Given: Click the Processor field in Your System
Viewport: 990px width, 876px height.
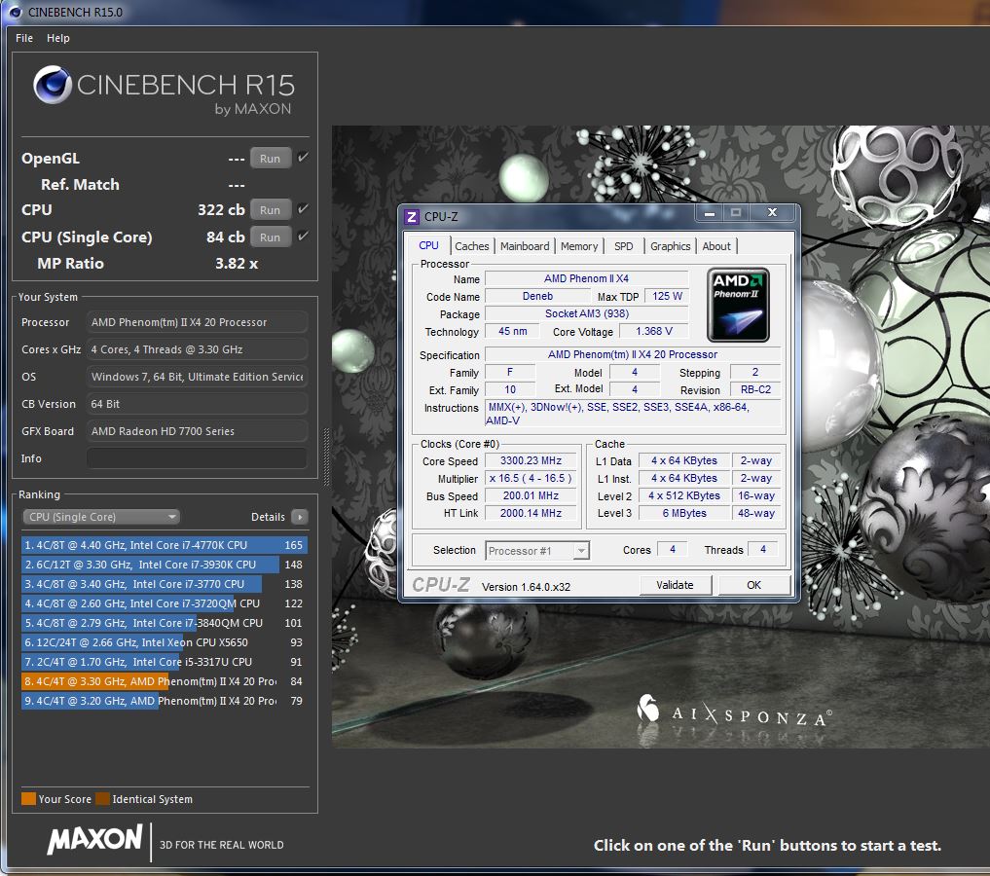Looking at the screenshot, I should tap(197, 322).
